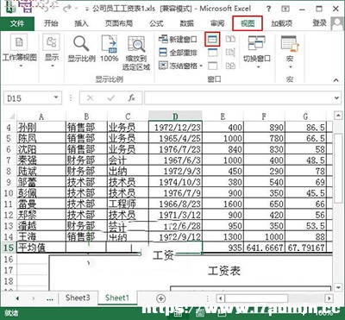Click the Select All corner triangle
This screenshot has height=320, width=345.
[11, 116]
